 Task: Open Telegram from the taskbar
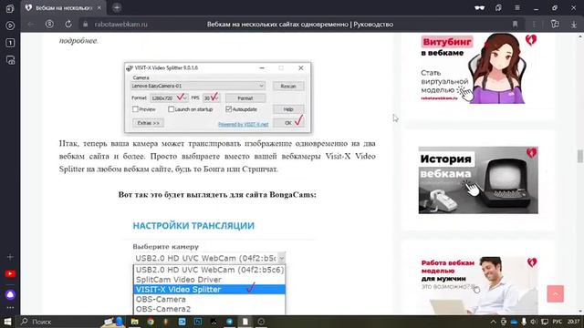point(229,322)
